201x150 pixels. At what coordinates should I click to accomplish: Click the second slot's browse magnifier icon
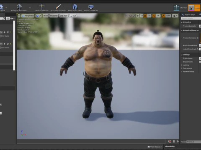8,44
